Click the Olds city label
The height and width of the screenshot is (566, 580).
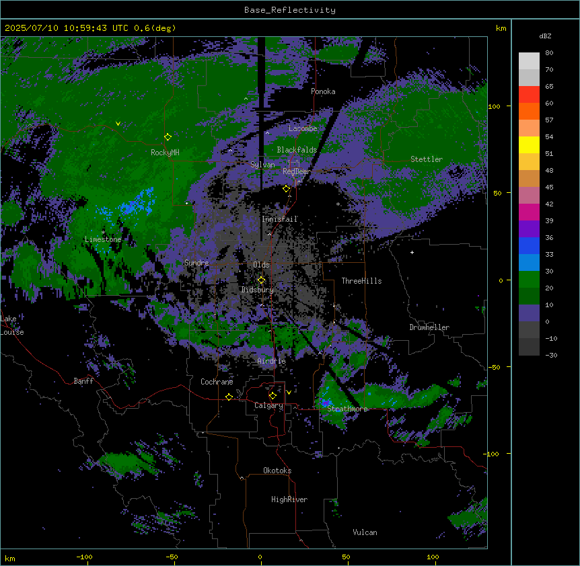261,265
